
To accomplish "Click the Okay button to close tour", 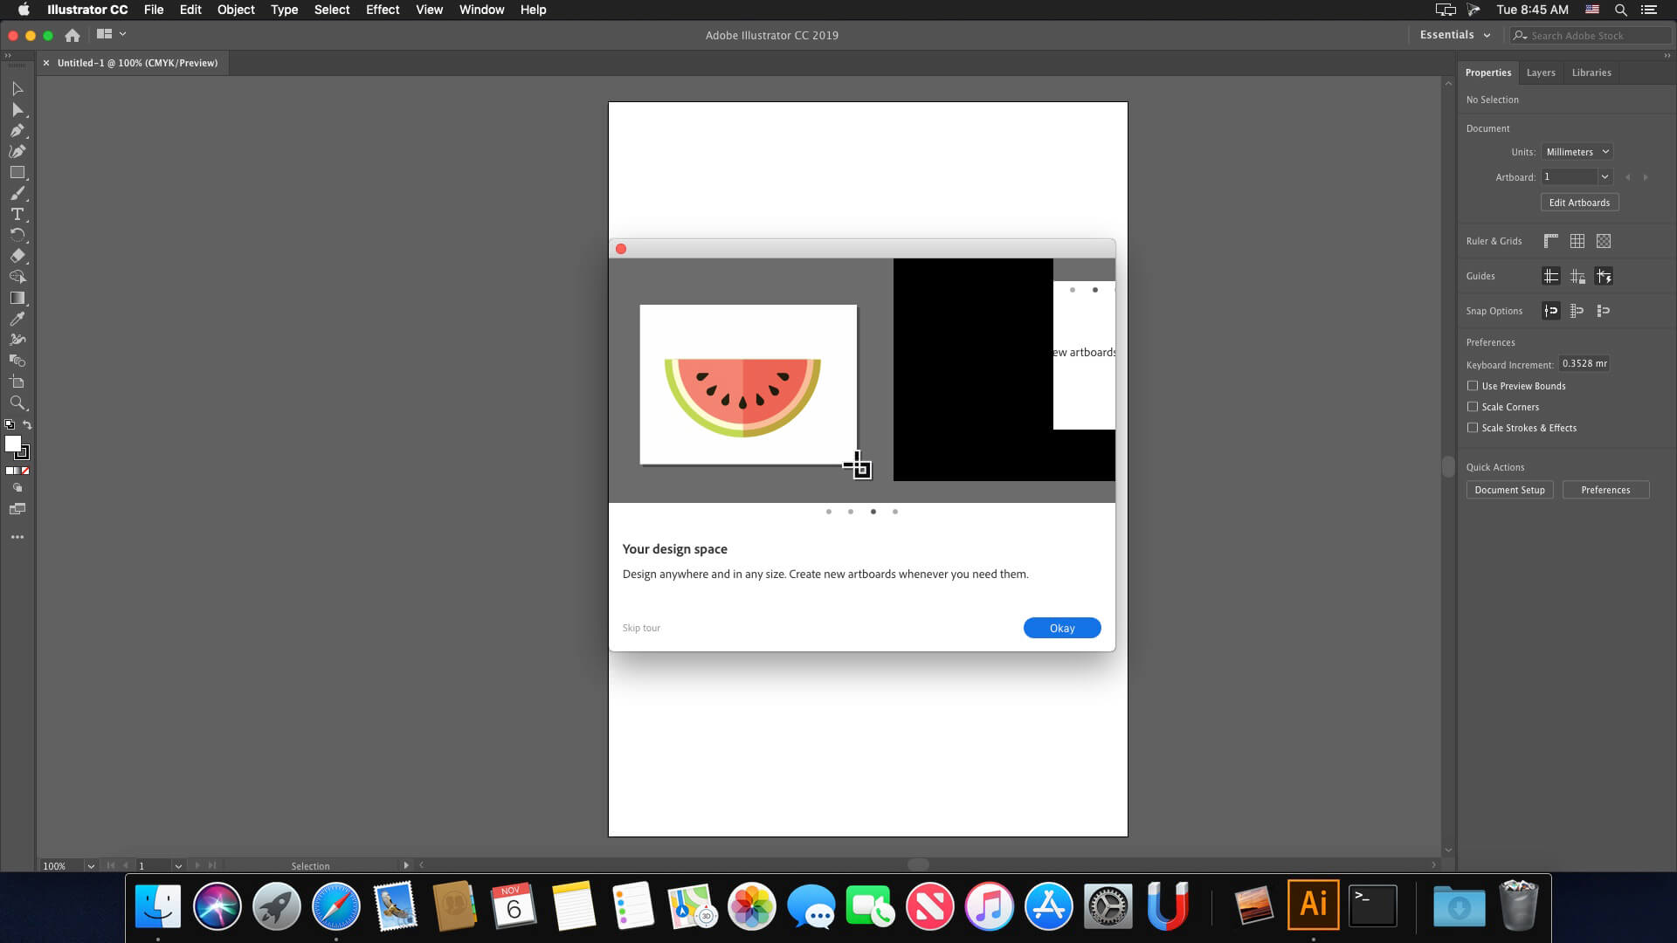I will 1062,628.
